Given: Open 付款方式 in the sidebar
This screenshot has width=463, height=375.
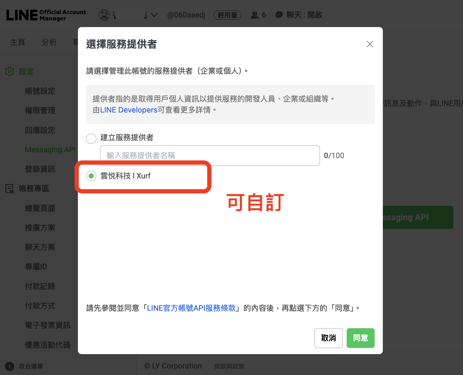Looking at the screenshot, I should click(40, 306).
